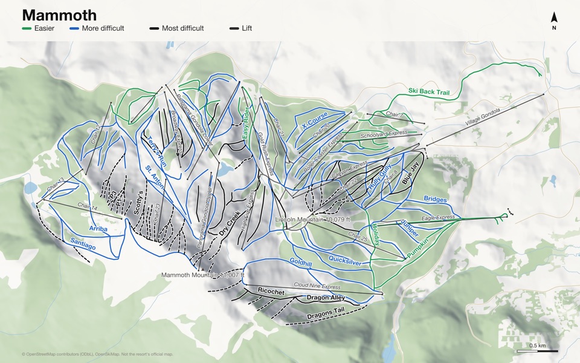The image size is (580, 363).
Task: Click the 'Blue Jay' trail label
Action: pyautogui.click(x=411, y=173)
